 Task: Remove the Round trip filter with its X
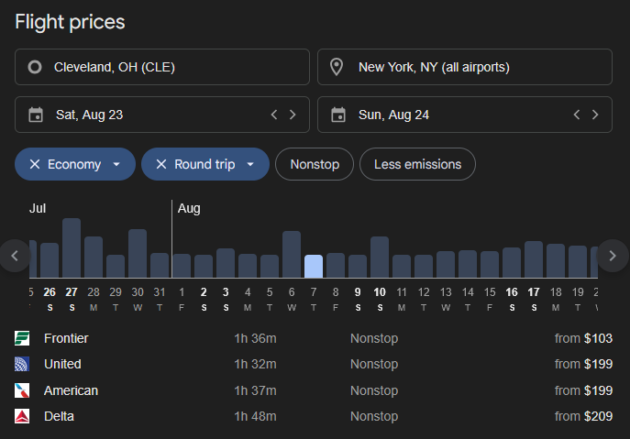[x=161, y=164]
